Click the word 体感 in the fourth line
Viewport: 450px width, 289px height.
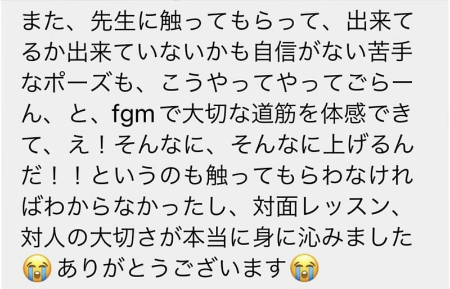[x=344, y=115]
